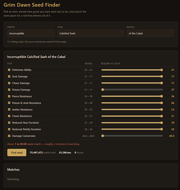Click the Searching... status text
This screenshot has width=180, height=190.
tap(14, 179)
